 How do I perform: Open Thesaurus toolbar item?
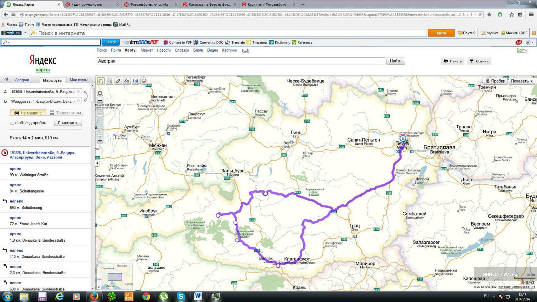(257, 42)
